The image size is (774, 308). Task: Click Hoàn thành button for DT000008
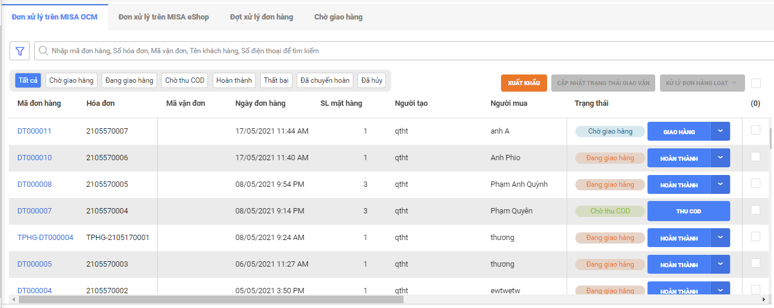tap(679, 184)
